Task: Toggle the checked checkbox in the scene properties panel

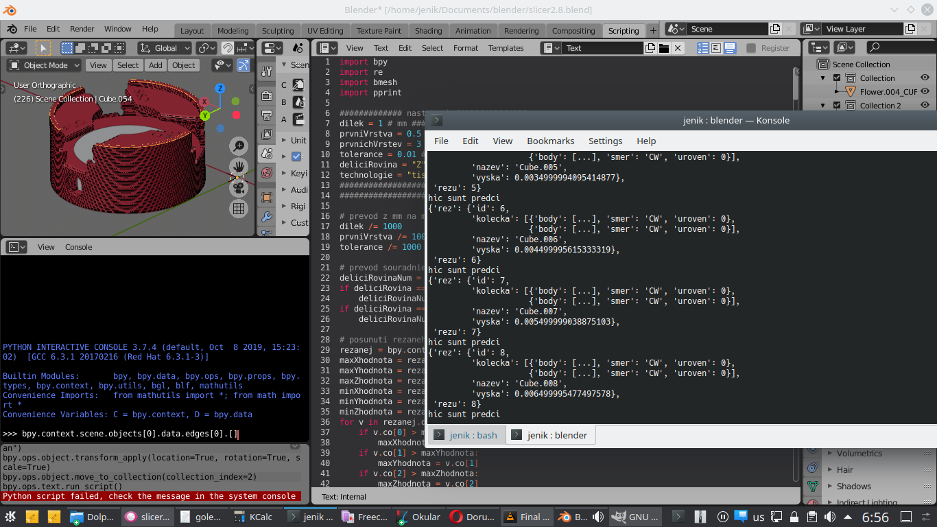Action: click(x=296, y=156)
